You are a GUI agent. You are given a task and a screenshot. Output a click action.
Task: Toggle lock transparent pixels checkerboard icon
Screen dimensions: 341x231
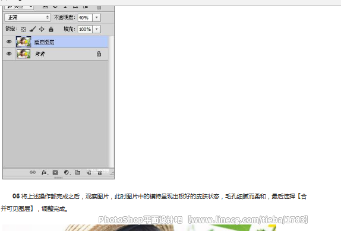pos(23,29)
